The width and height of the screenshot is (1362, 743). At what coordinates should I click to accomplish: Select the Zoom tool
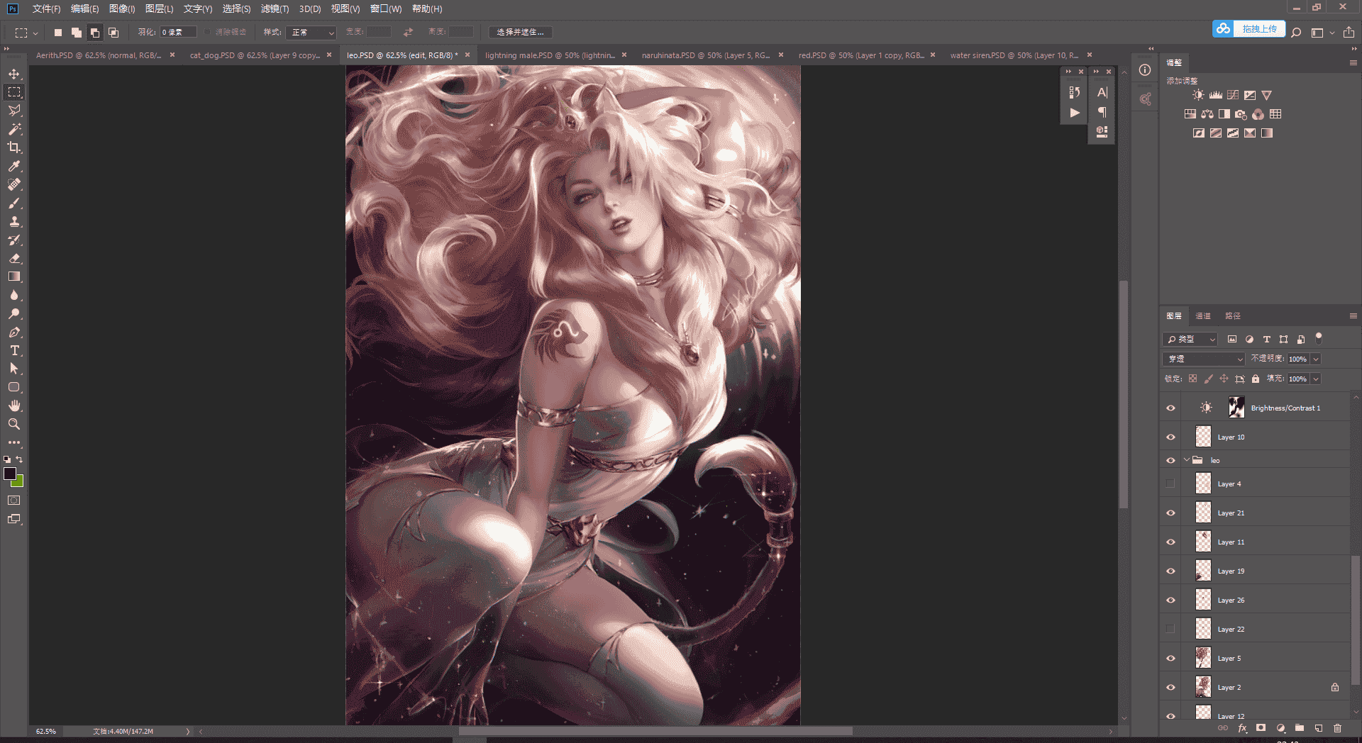click(14, 424)
